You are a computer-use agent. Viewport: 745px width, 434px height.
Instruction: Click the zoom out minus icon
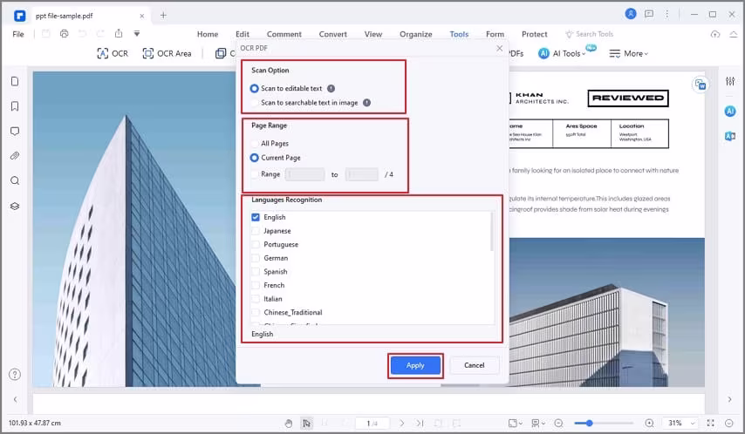pos(558,423)
